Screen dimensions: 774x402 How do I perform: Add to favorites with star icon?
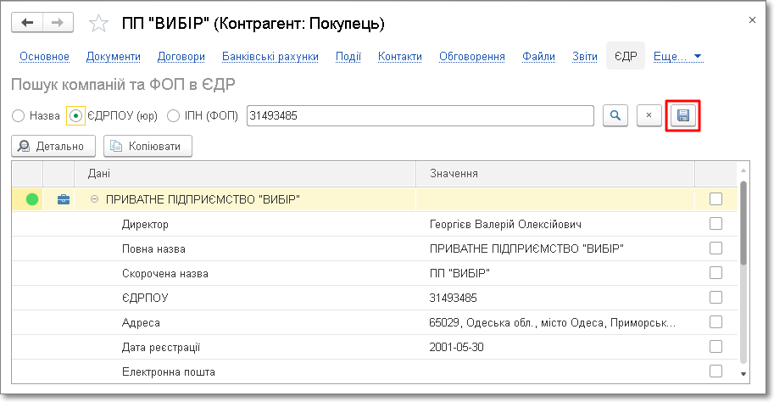click(x=99, y=24)
